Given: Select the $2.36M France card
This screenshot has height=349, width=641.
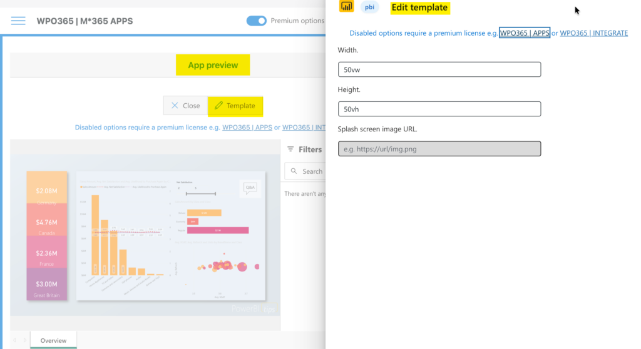Looking at the screenshot, I should (x=46, y=251).
